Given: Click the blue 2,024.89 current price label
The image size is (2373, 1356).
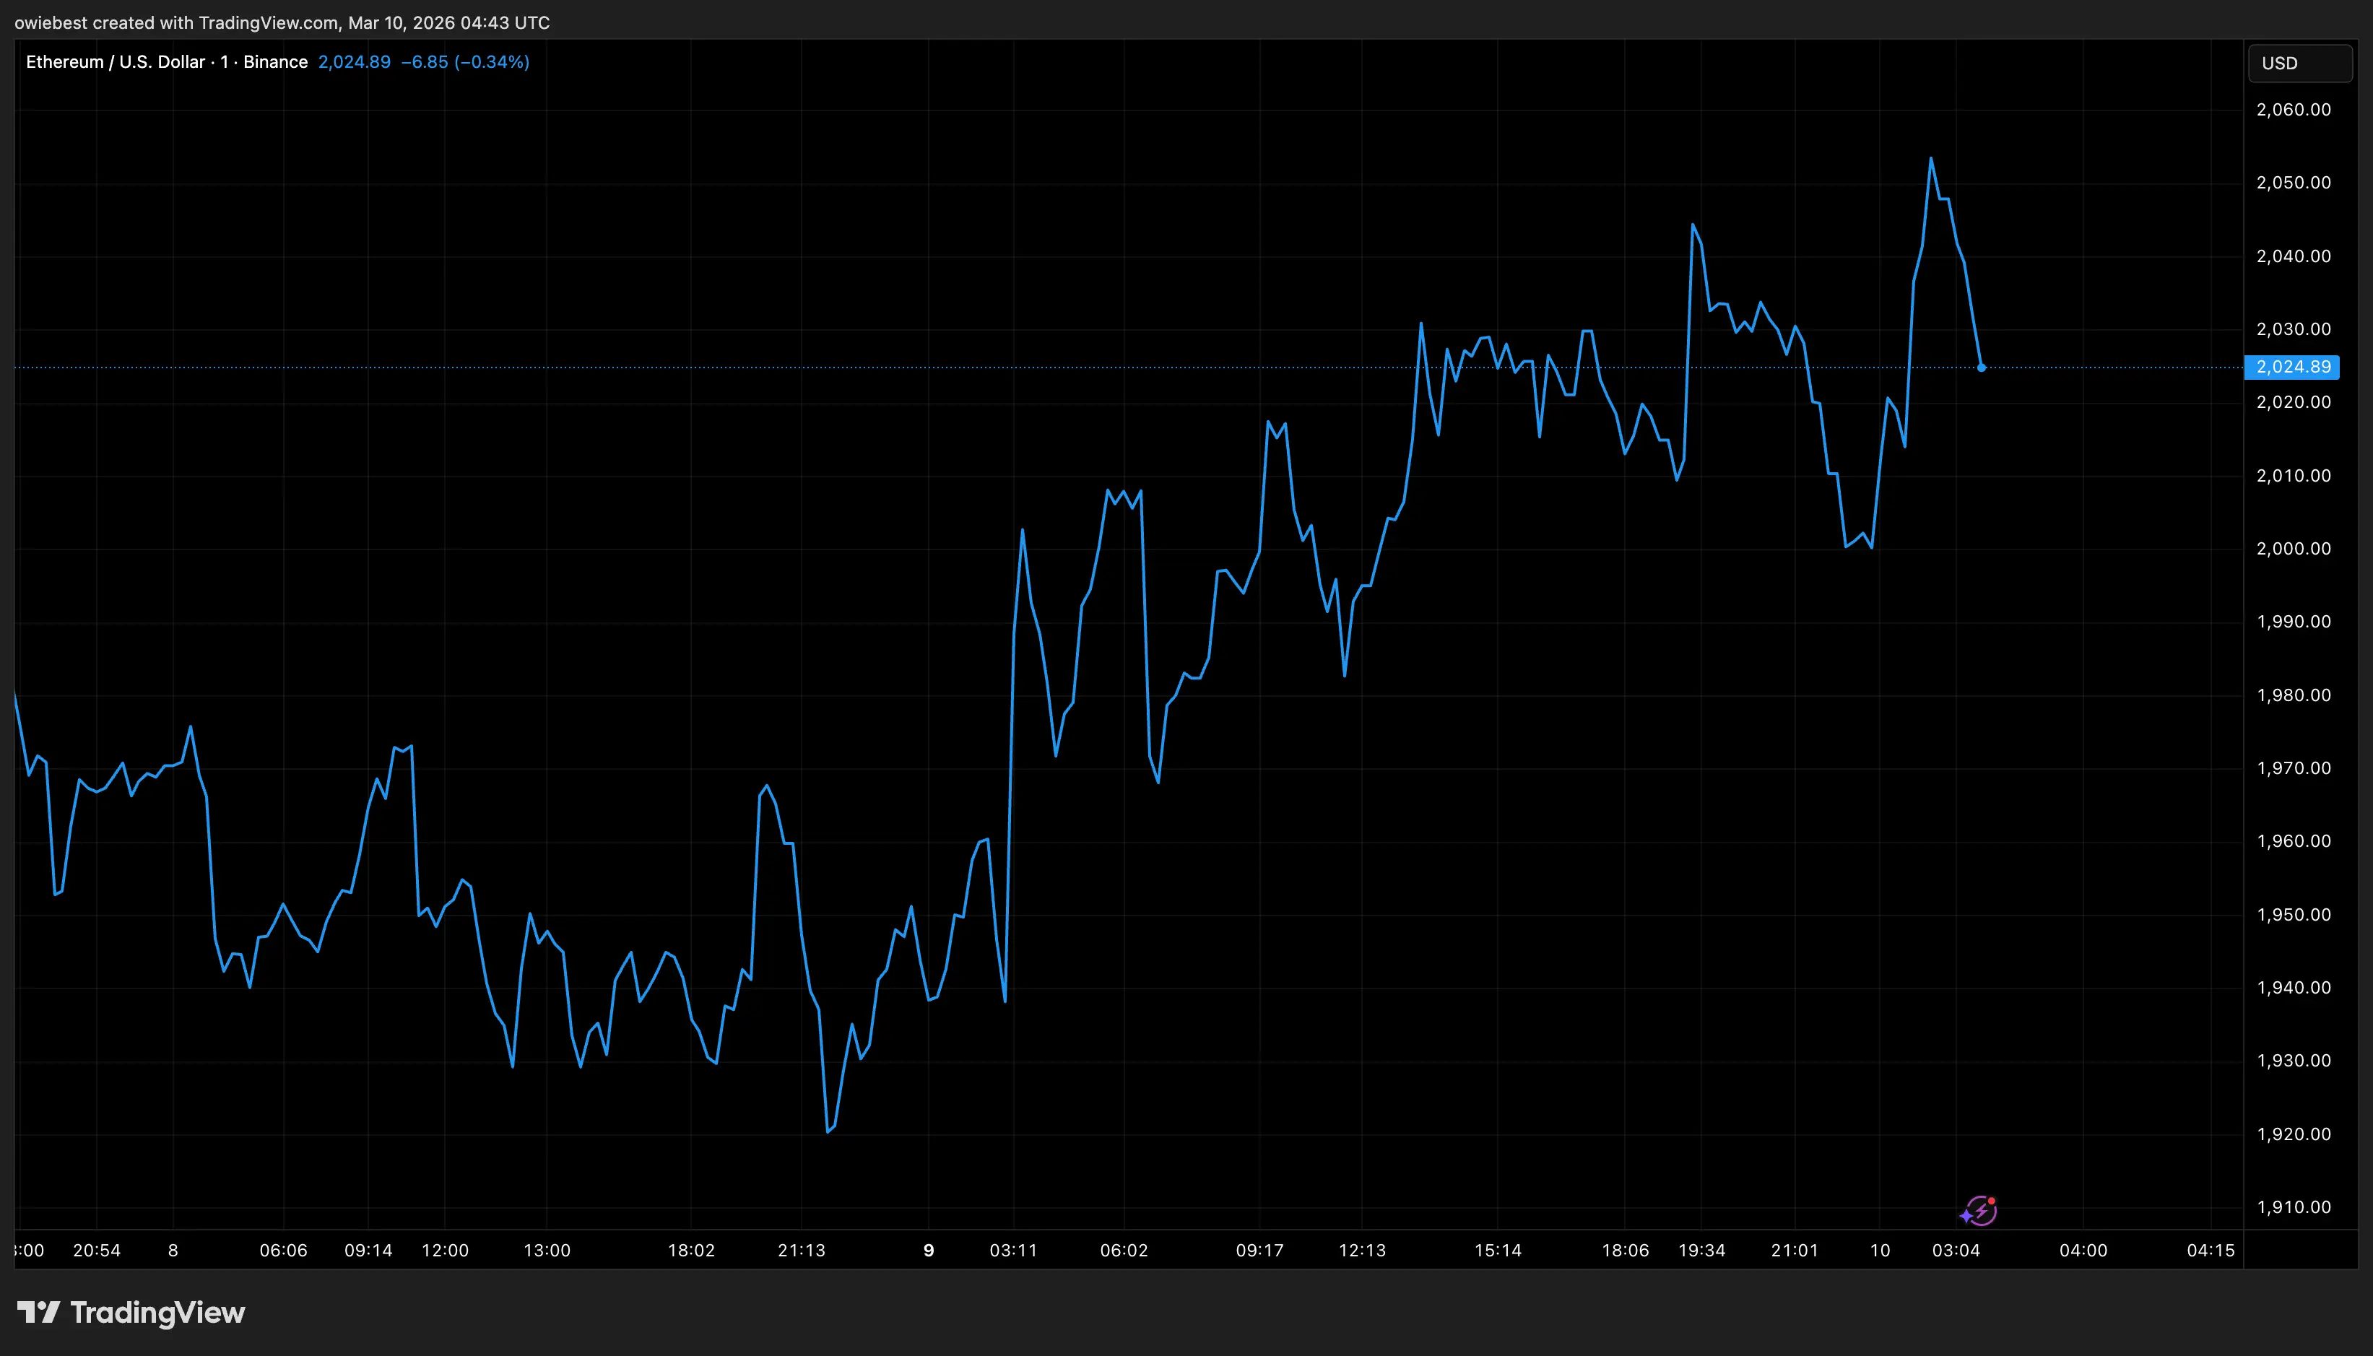Looking at the screenshot, I should 2292,367.
